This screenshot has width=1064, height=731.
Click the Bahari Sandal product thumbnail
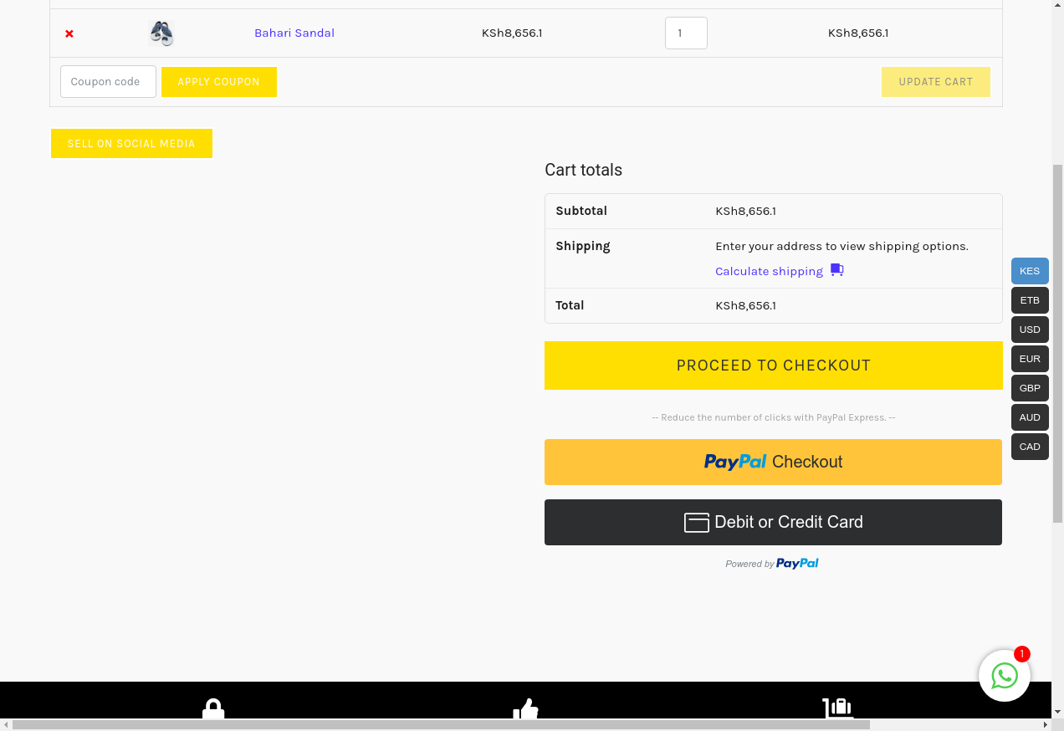point(161,33)
